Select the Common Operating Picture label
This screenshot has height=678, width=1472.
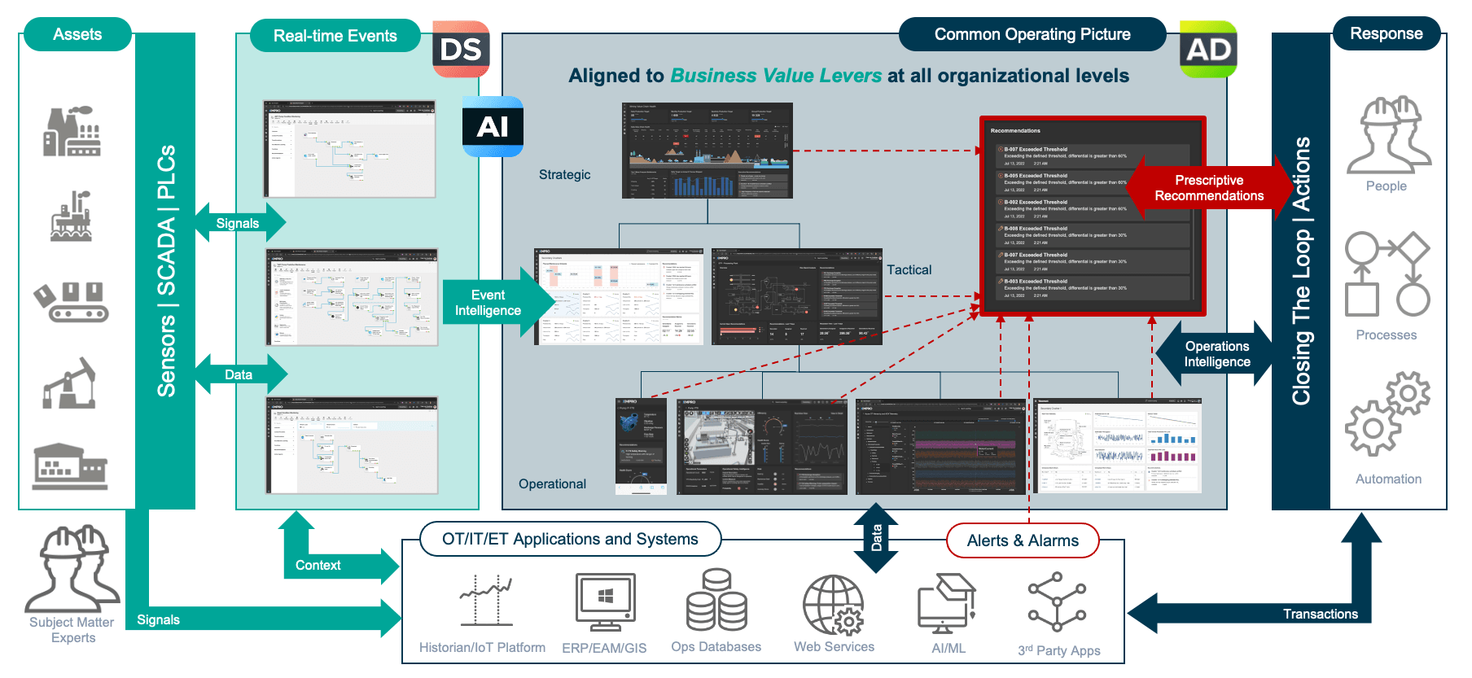pos(1032,34)
